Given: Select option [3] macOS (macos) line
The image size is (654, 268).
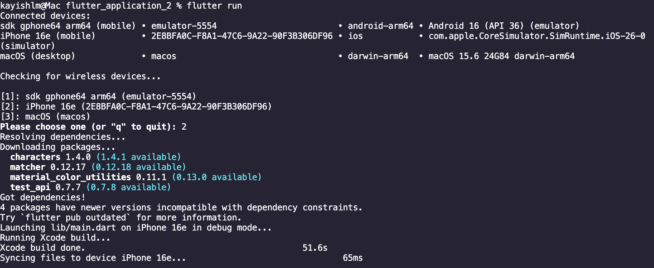Looking at the screenshot, I should coord(45,117).
